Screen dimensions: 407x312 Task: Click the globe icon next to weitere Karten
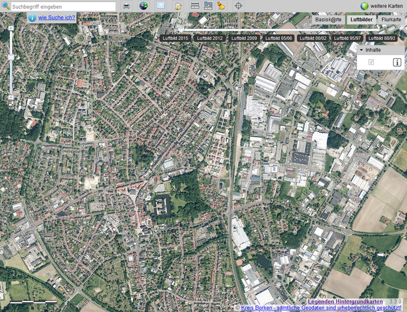tap(364, 6)
